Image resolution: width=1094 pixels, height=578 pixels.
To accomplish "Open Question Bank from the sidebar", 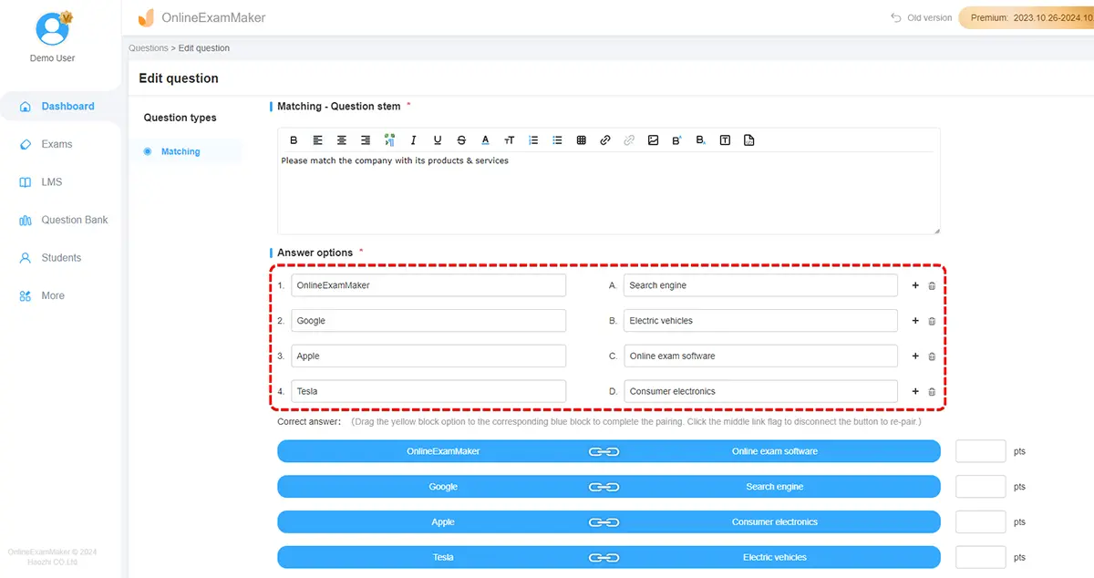I will coord(74,220).
